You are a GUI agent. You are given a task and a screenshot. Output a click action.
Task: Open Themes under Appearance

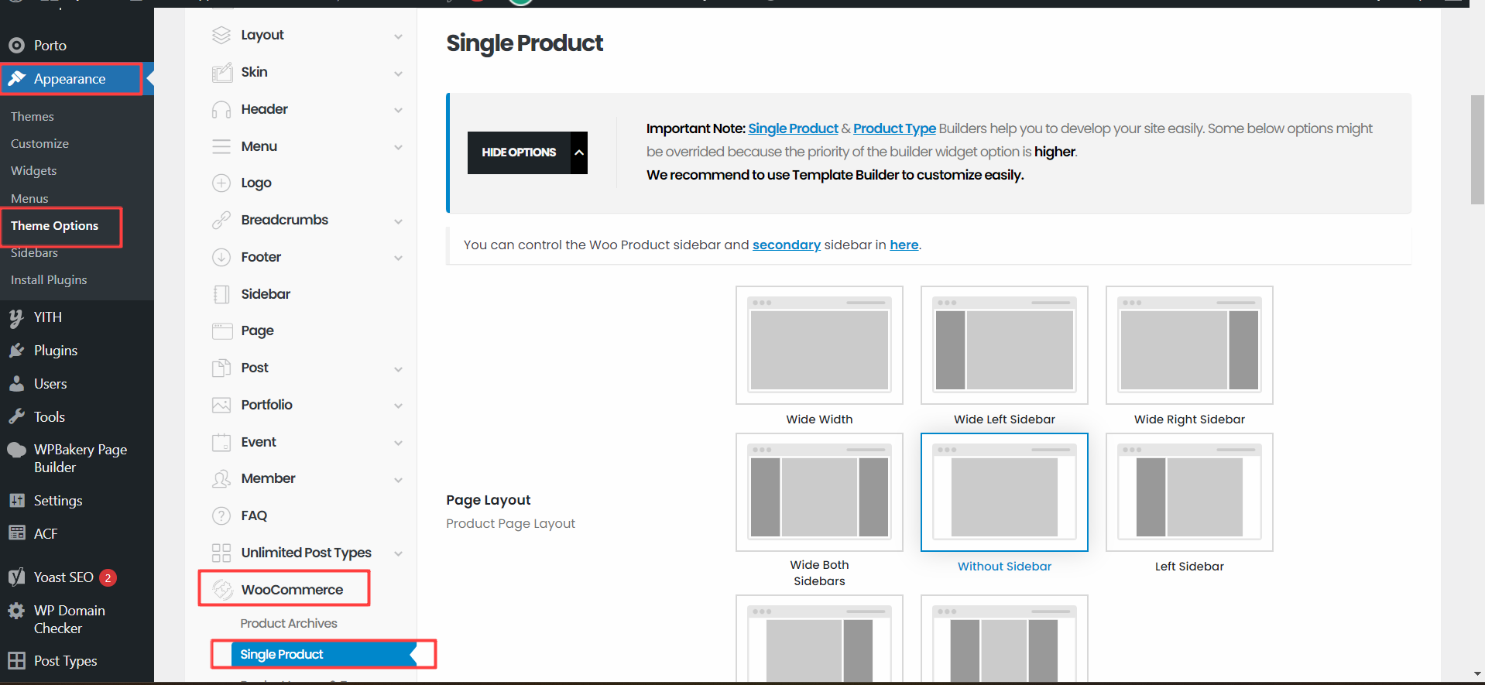pyautogui.click(x=33, y=116)
